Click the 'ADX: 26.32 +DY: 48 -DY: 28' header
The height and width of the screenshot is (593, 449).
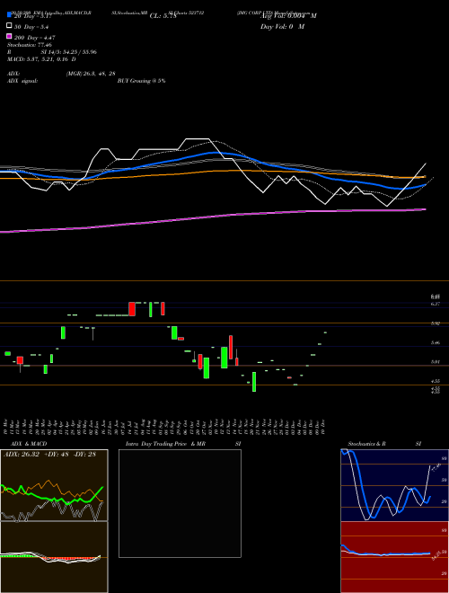click(49, 455)
